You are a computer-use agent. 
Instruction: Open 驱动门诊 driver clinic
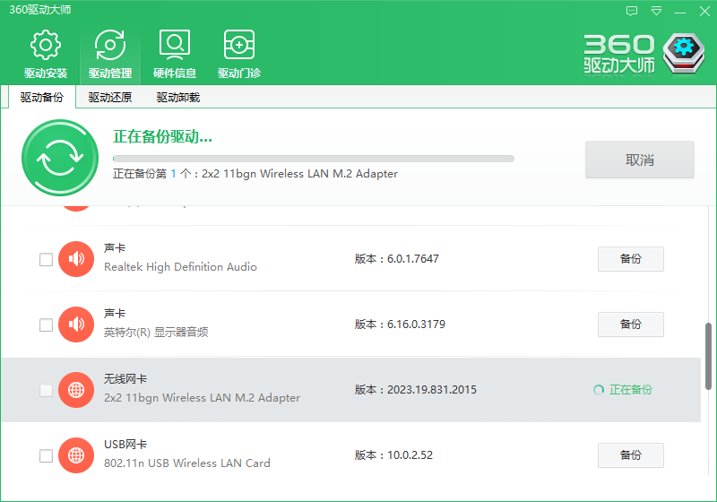click(x=239, y=55)
